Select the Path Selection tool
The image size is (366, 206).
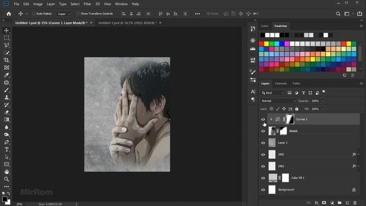pyautogui.click(x=6, y=157)
